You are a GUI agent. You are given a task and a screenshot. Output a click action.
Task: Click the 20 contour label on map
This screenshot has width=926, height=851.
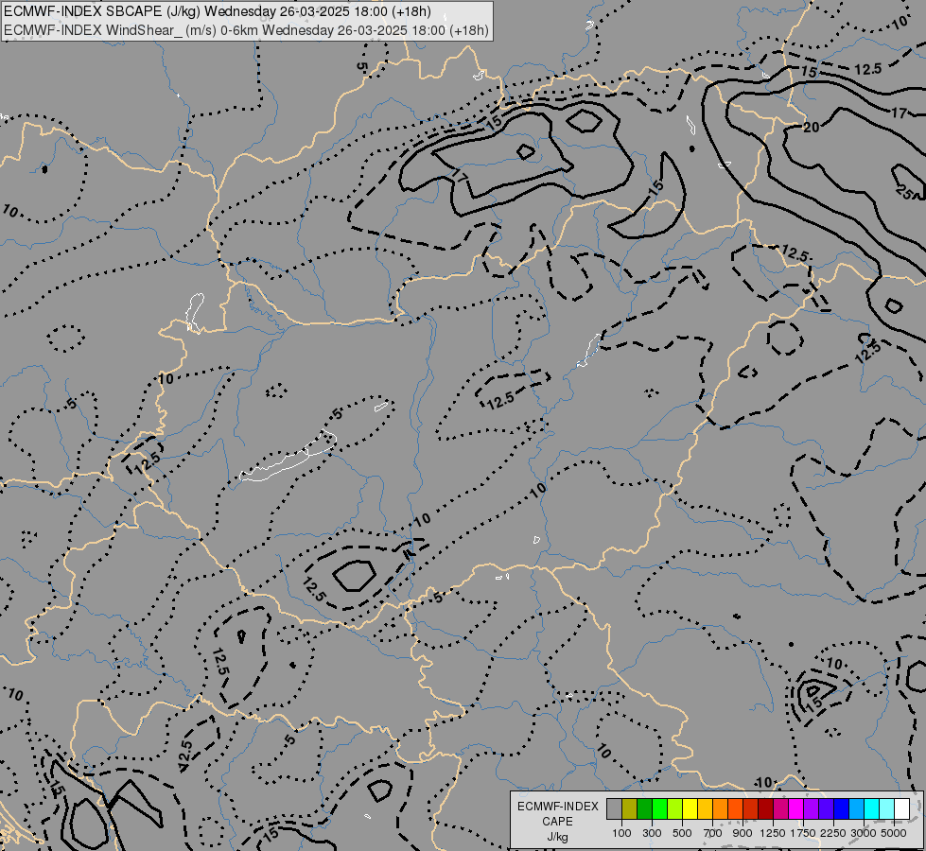coord(811,127)
